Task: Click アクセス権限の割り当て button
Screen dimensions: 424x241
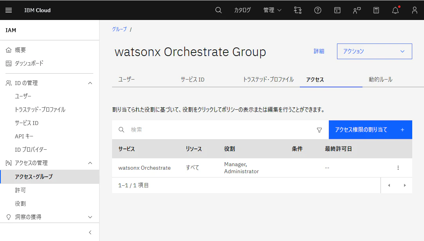Action: [x=370, y=130]
